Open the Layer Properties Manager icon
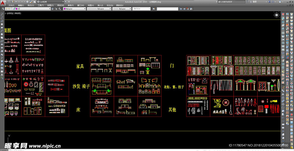The height and width of the screenshot is (151, 294). (x=3, y=9)
